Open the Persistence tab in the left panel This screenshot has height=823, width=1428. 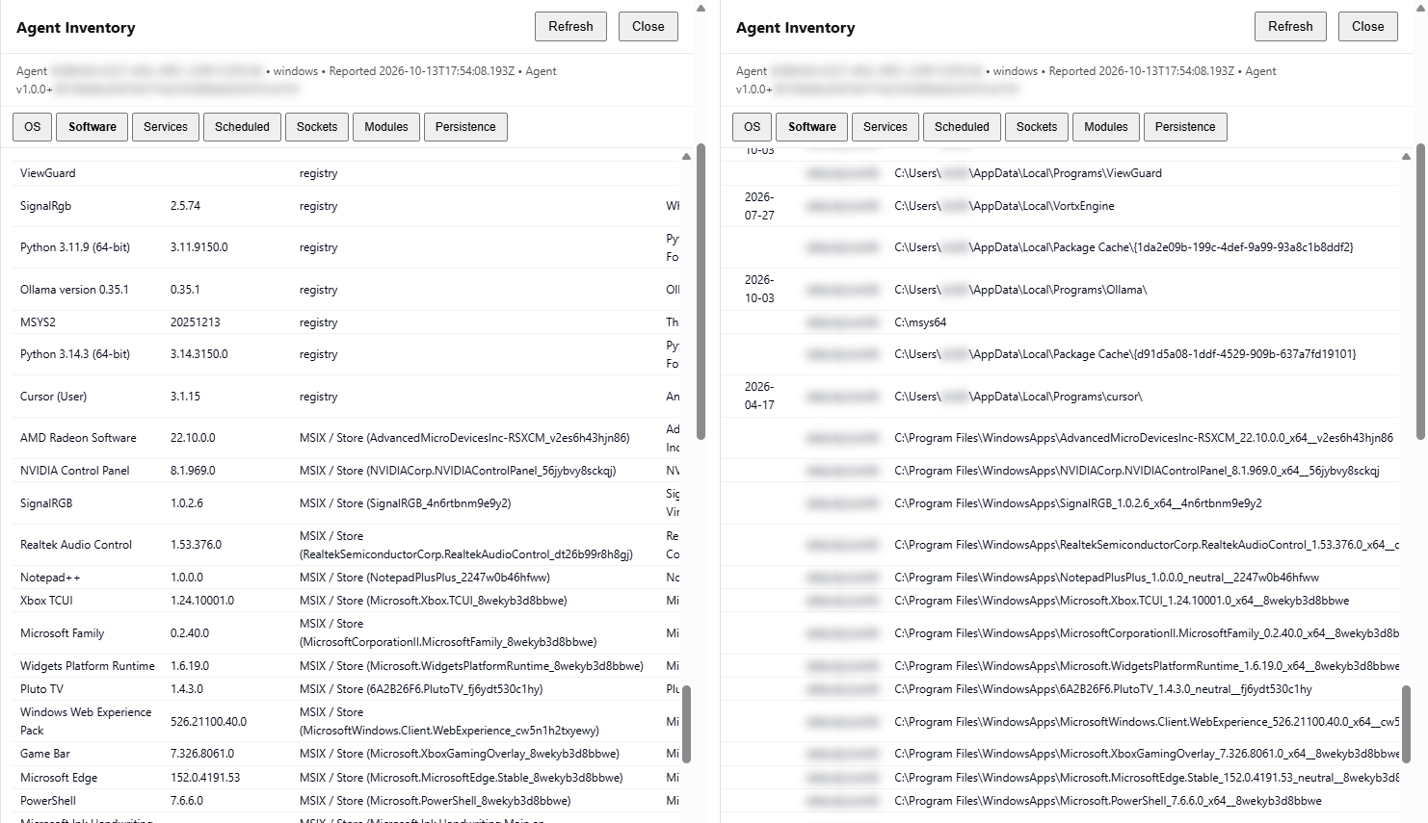point(465,127)
